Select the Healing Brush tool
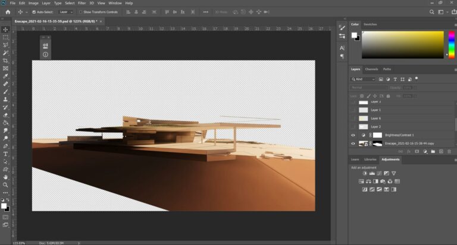457x245 pixels. click(x=5, y=84)
